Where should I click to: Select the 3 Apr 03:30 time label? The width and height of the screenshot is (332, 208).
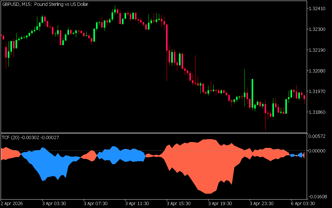(x=54, y=203)
